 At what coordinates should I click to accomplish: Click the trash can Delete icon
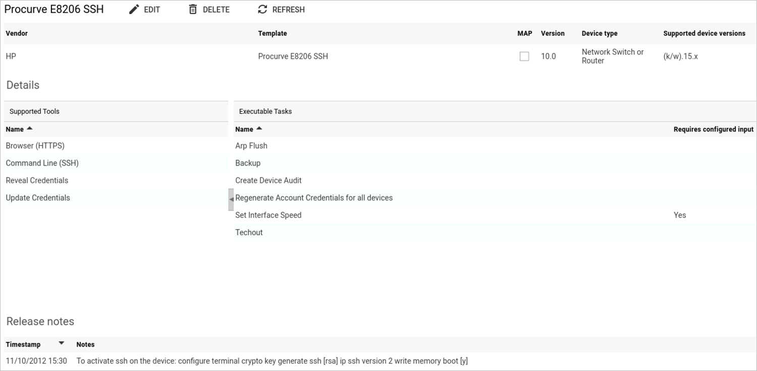pos(193,10)
